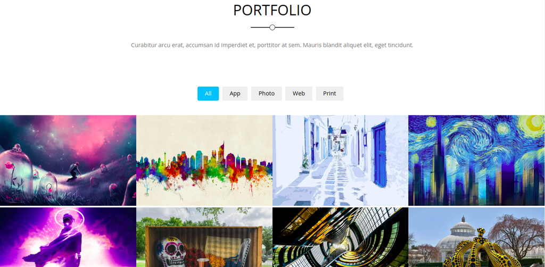The height and width of the screenshot is (267, 545).
Task: Choose the Print category filter
Action: point(329,94)
